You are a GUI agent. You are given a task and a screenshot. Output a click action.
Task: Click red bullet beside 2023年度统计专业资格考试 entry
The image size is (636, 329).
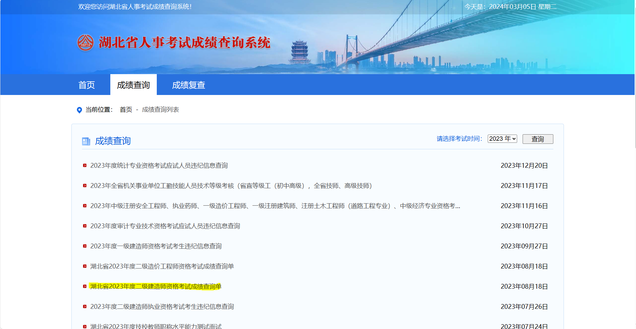coord(85,166)
